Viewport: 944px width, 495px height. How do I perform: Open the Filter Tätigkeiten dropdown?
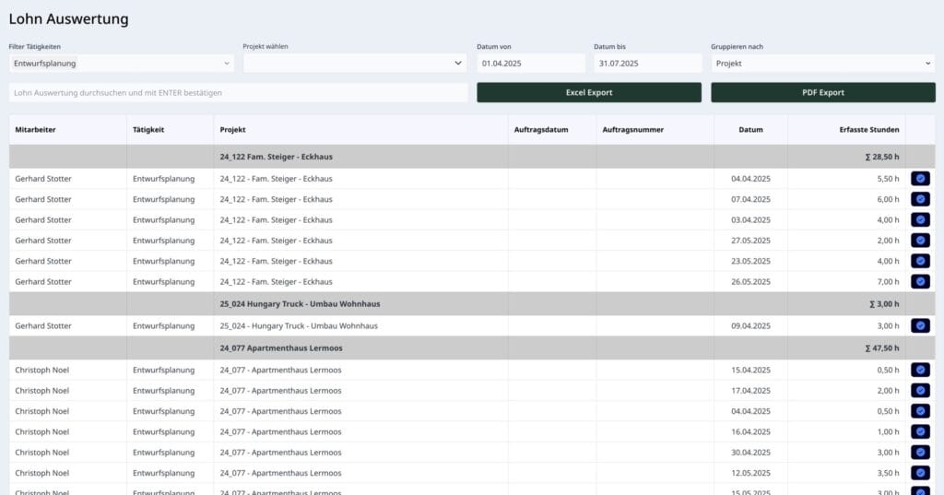(x=121, y=64)
